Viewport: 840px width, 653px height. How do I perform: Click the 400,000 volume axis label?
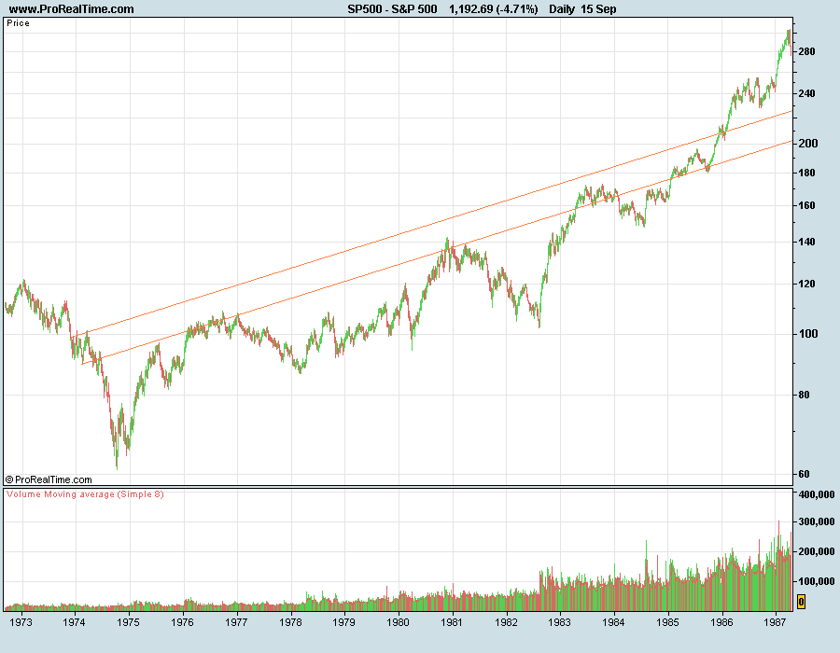click(x=817, y=494)
